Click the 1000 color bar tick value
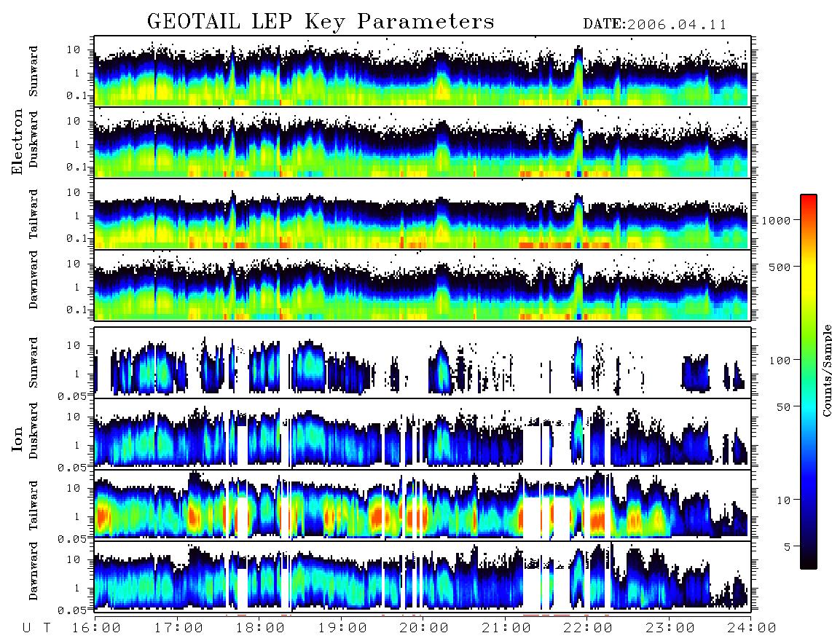The width and height of the screenshot is (832, 641). tap(777, 220)
